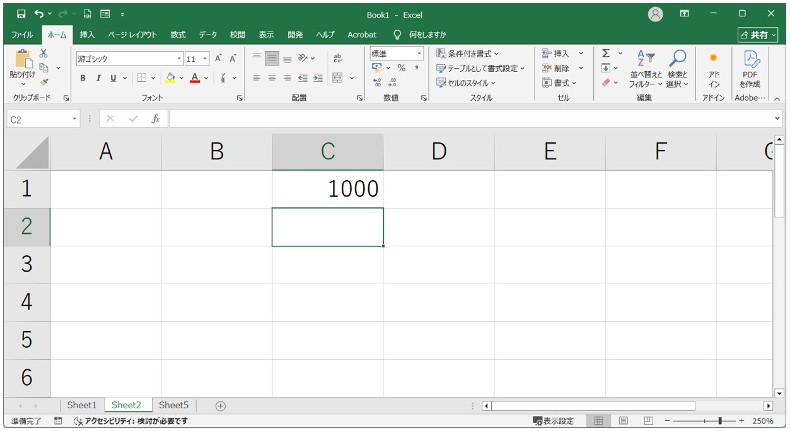The image size is (790, 431).
Task: Click 書式 in the セル group
Action: [560, 83]
